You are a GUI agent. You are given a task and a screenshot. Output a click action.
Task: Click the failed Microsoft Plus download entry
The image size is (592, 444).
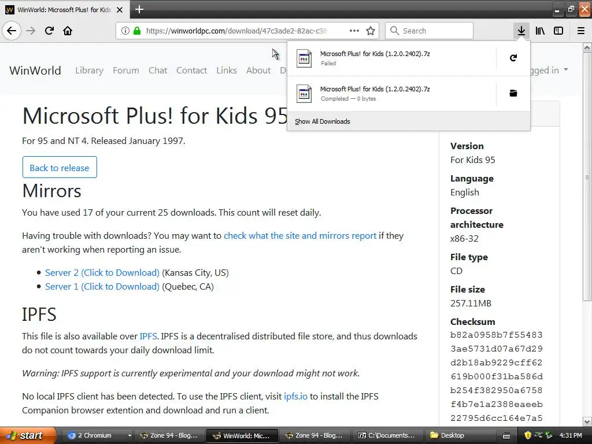(x=391, y=58)
